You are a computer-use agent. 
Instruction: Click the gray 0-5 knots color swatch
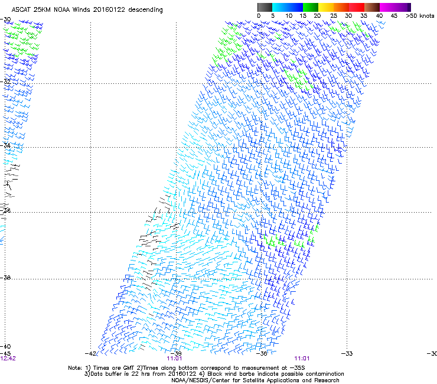click(x=265, y=7)
